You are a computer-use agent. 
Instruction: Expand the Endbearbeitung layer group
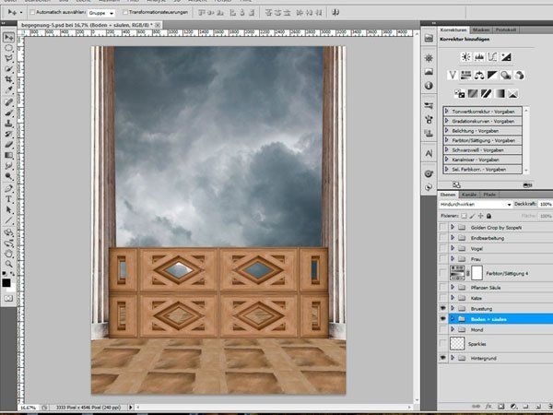coord(453,238)
